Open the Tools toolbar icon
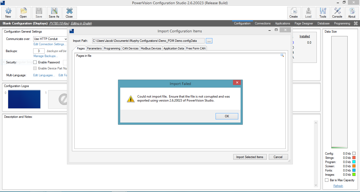 point(323,13)
